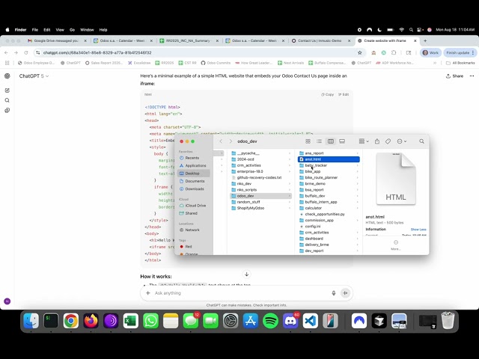Switch Finder to column view

331,141
